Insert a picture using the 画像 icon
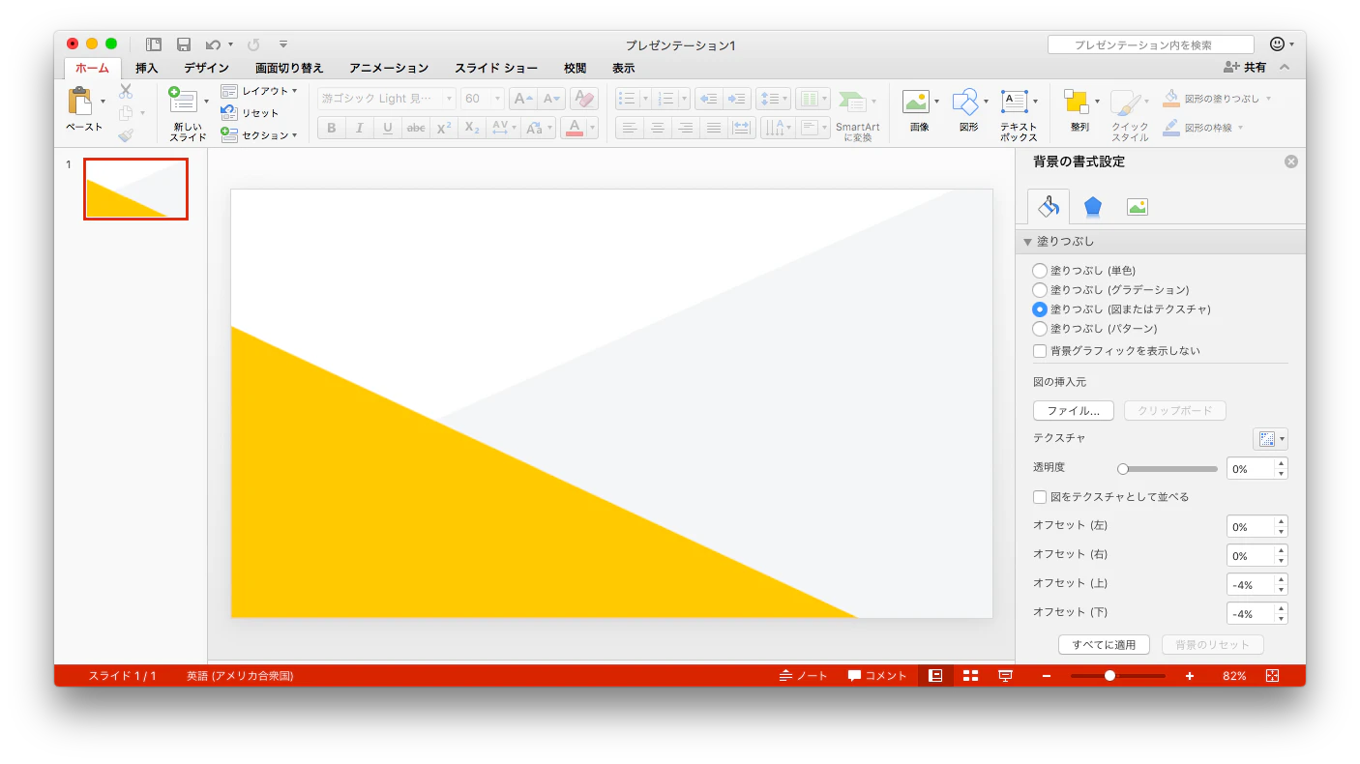 [x=915, y=102]
